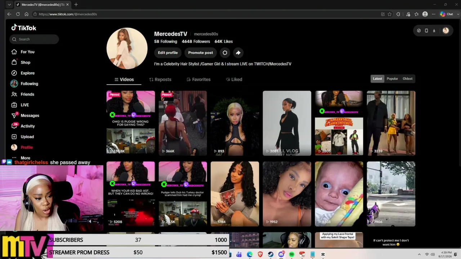Open the TikTok coins icon in header

pyautogui.click(x=419, y=31)
